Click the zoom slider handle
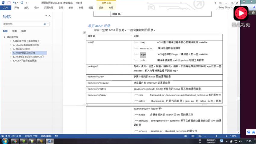 216,136
